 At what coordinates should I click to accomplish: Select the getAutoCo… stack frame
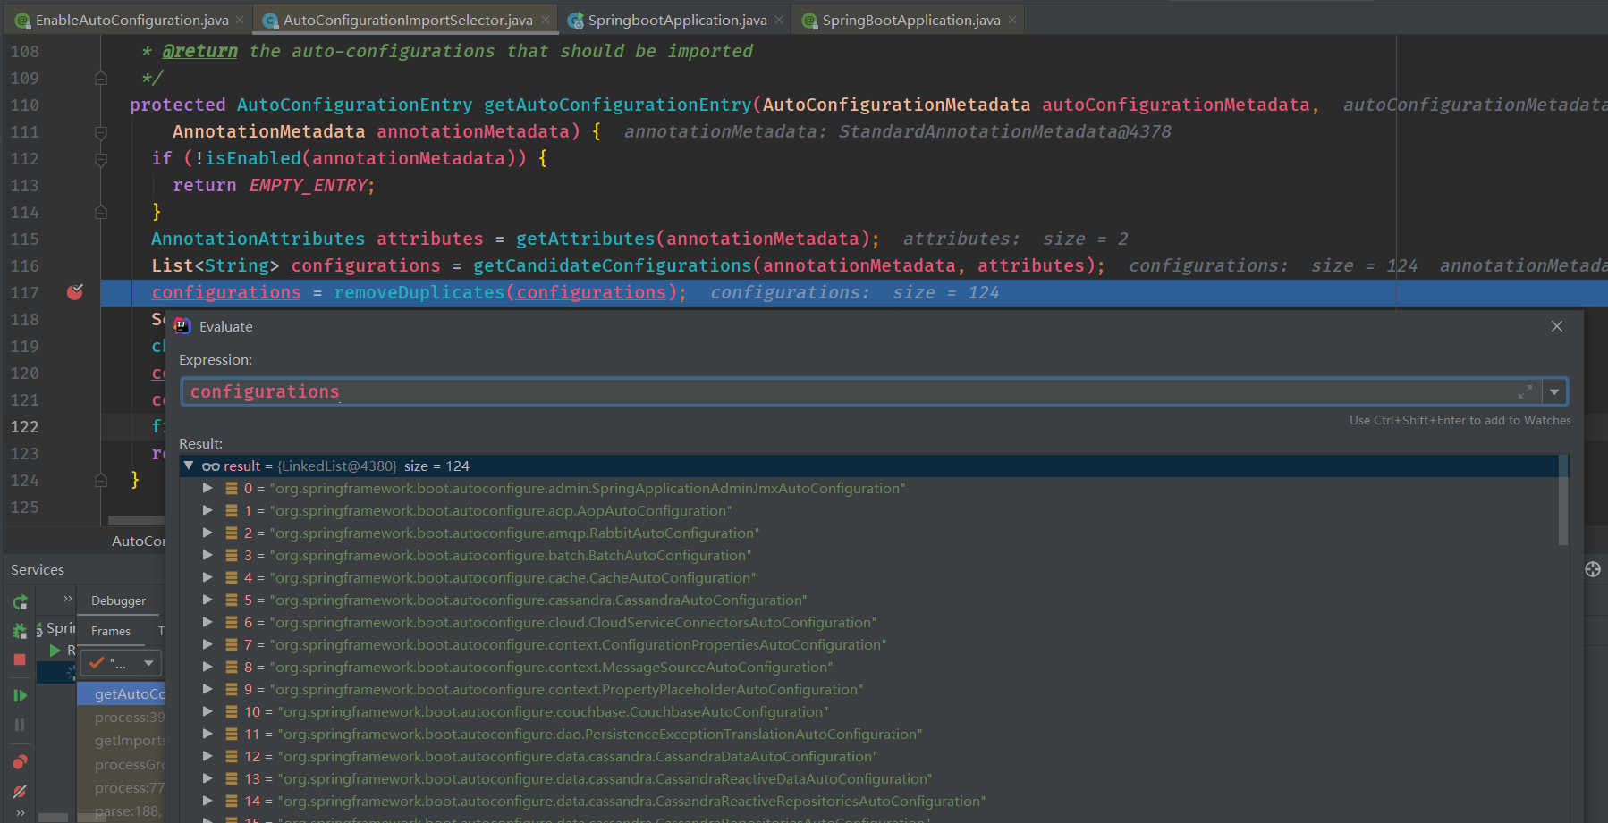(122, 693)
